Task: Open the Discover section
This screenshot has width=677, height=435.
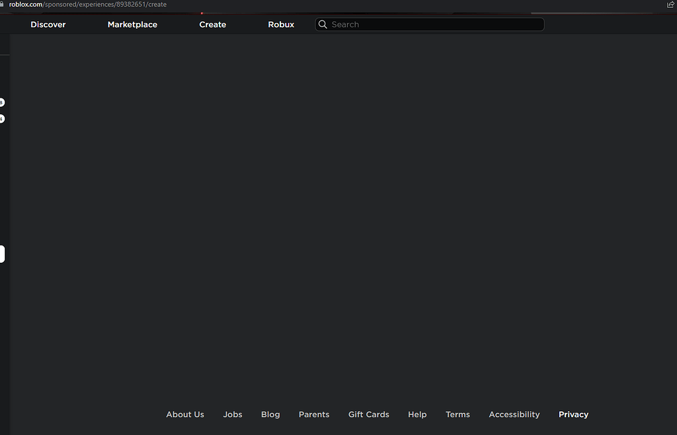Action: 48,24
